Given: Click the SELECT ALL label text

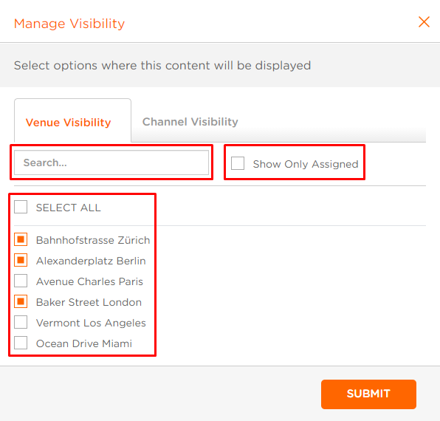Looking at the screenshot, I should [x=68, y=208].
